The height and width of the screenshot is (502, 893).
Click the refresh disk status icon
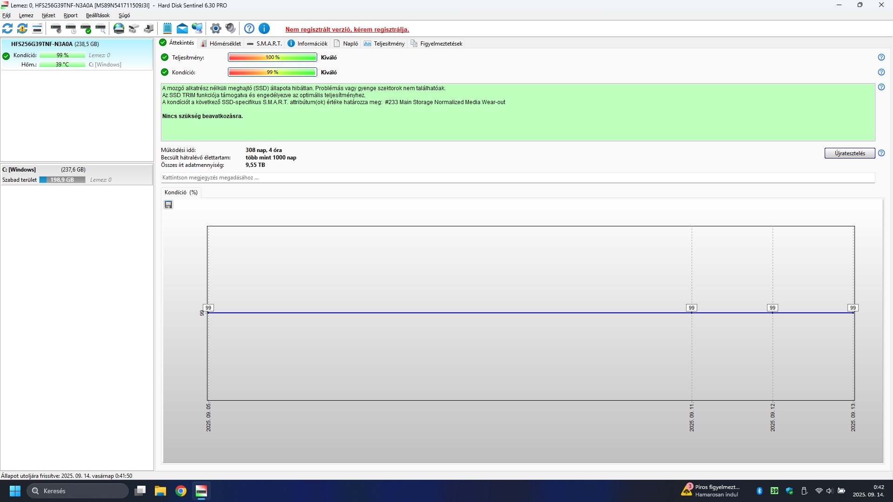tap(7, 29)
